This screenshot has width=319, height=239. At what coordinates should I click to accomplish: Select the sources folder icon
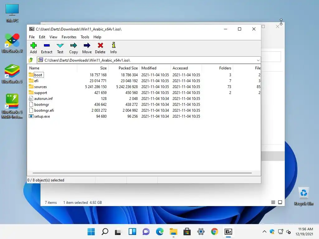[31, 87]
